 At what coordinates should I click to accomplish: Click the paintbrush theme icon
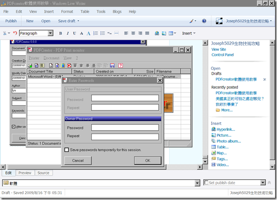point(192,21)
